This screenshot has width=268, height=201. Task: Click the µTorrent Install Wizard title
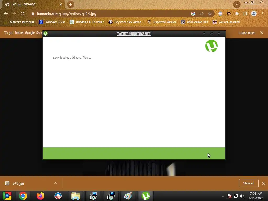point(134,34)
